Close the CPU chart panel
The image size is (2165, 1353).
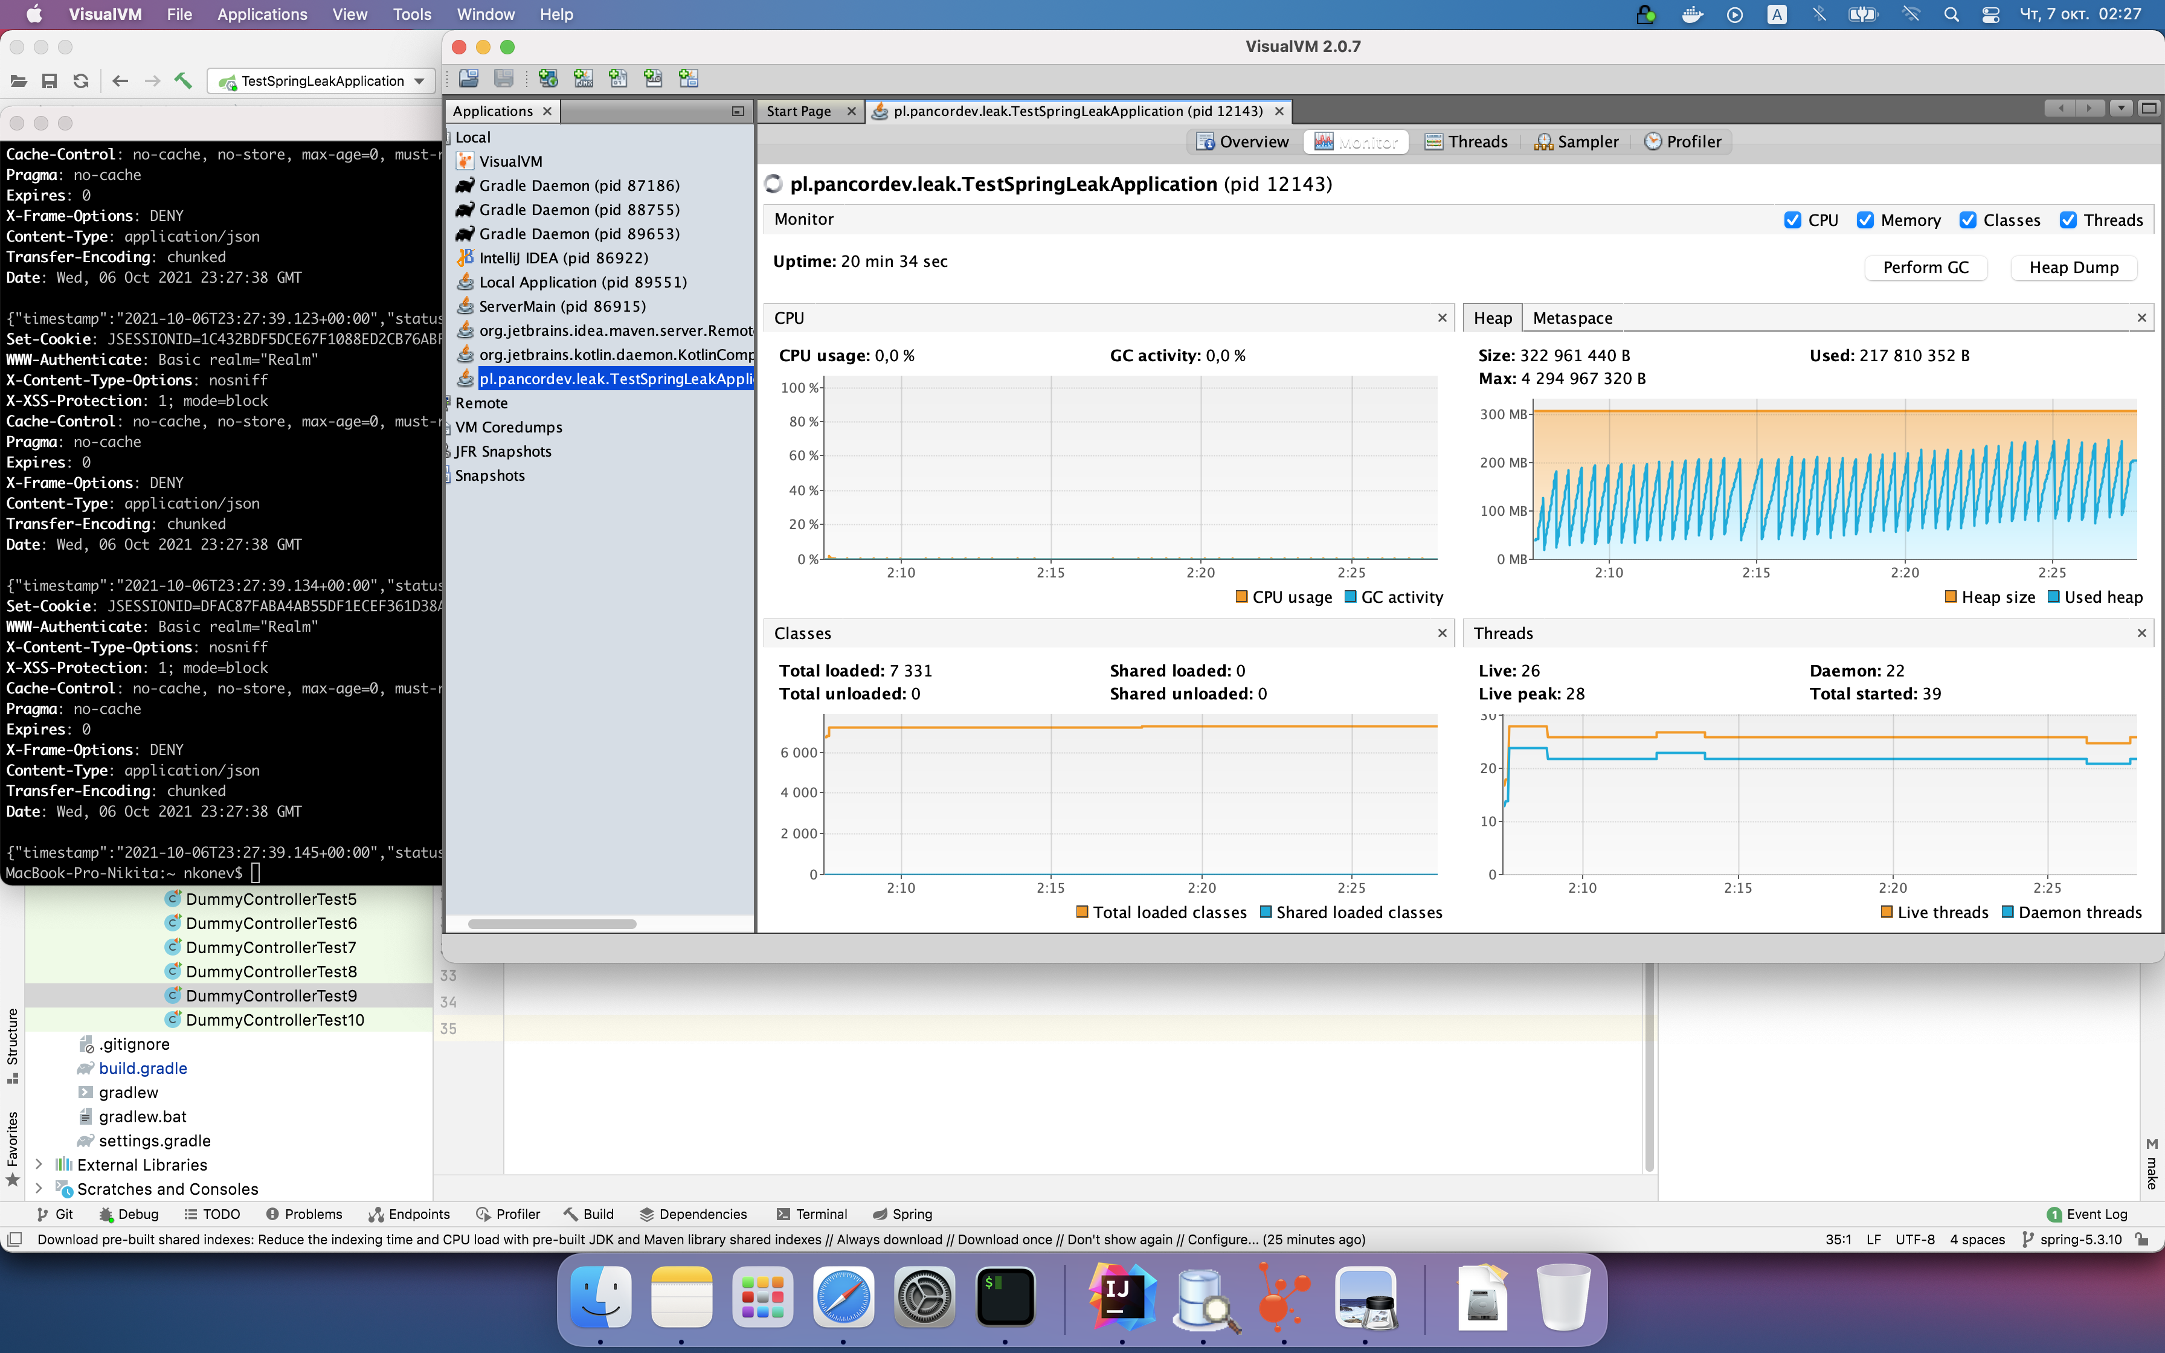1442,318
